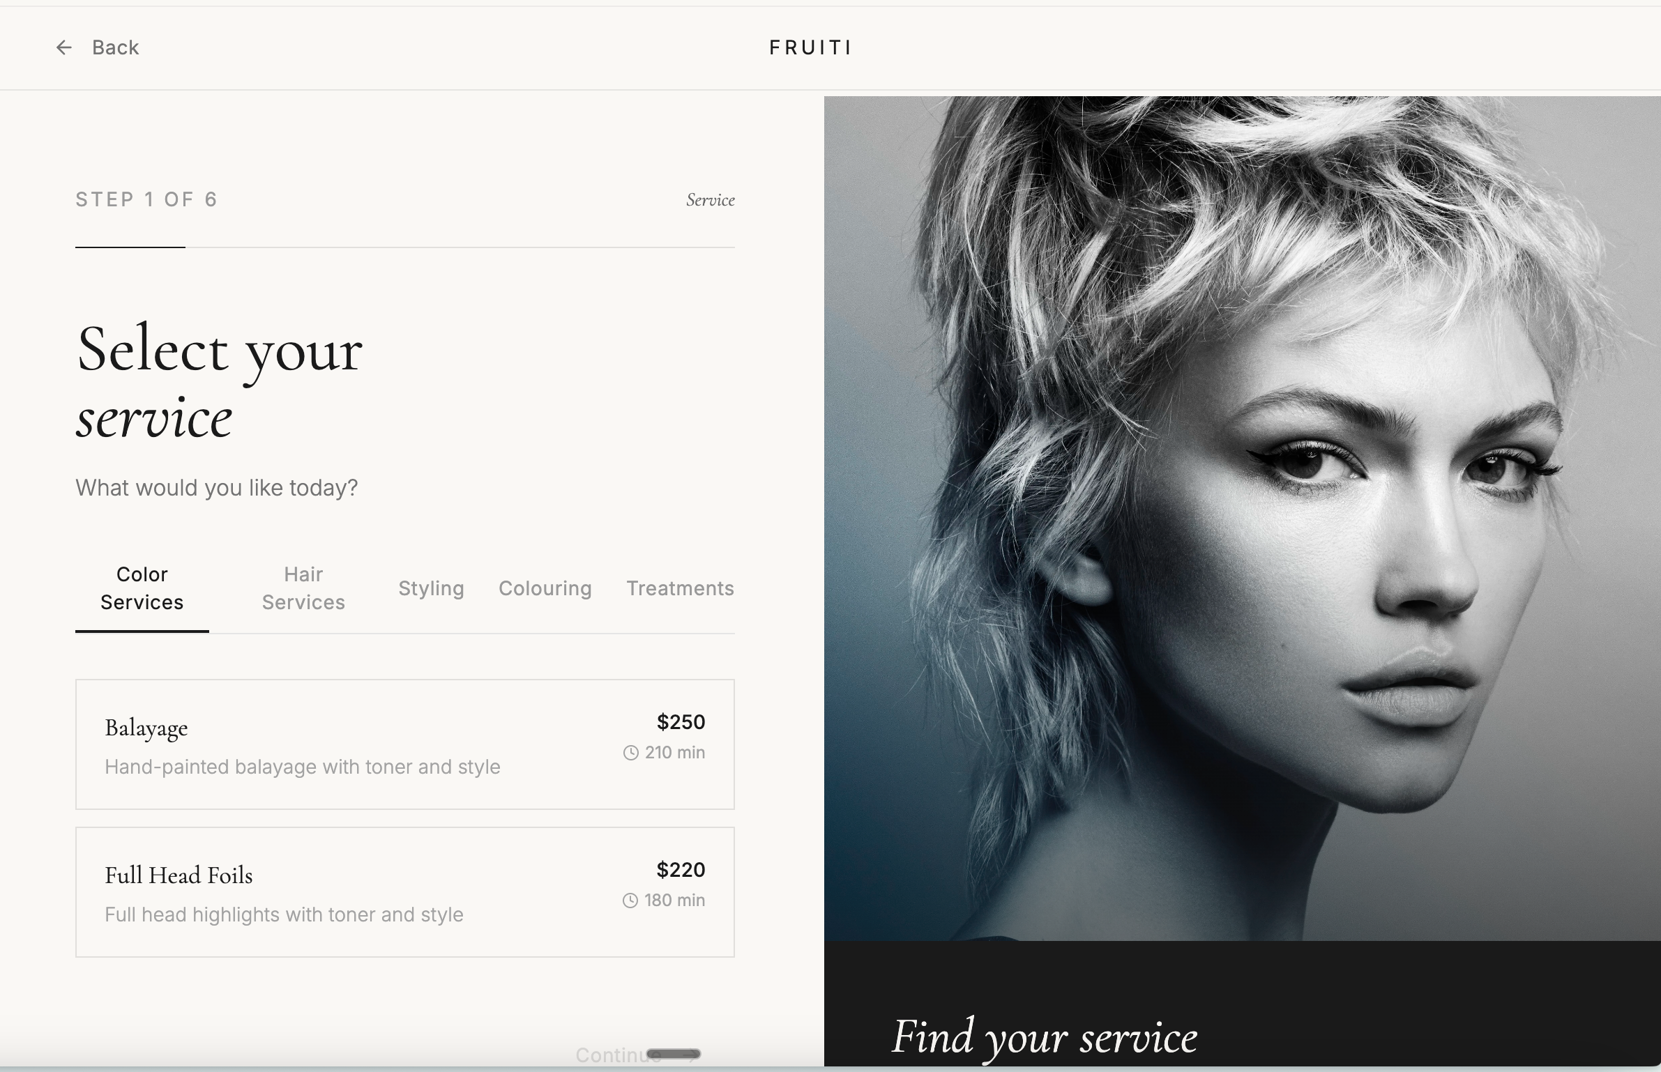Click the italic Service step label

(x=711, y=200)
